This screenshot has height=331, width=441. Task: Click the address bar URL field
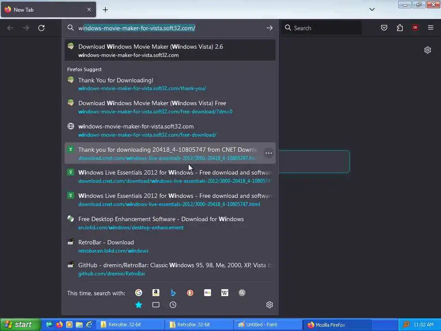[x=170, y=28]
